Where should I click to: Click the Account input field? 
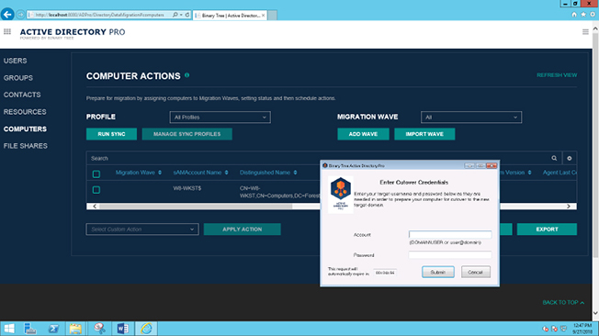click(x=450, y=234)
